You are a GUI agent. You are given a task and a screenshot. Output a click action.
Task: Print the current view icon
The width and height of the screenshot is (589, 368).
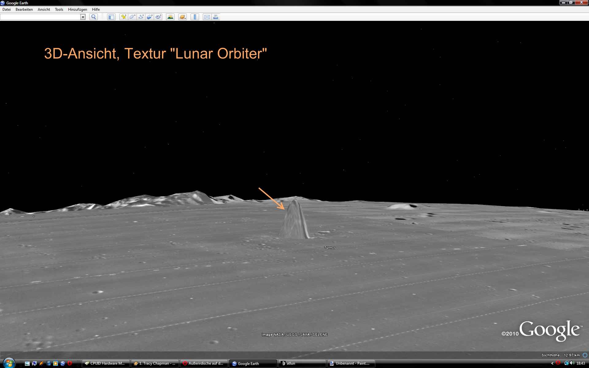pos(216,17)
